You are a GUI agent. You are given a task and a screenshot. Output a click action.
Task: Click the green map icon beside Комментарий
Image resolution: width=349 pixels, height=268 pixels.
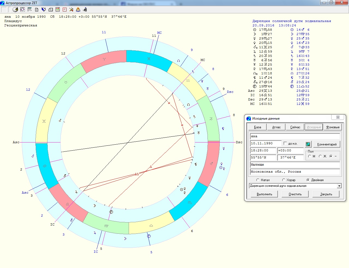pos(308,144)
